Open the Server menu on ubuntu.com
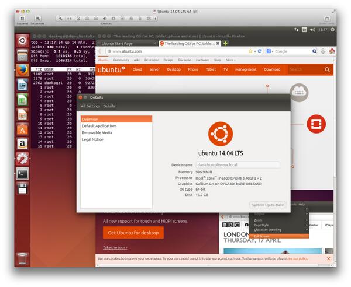Viewport: 351px width, 287px height. (x=154, y=69)
